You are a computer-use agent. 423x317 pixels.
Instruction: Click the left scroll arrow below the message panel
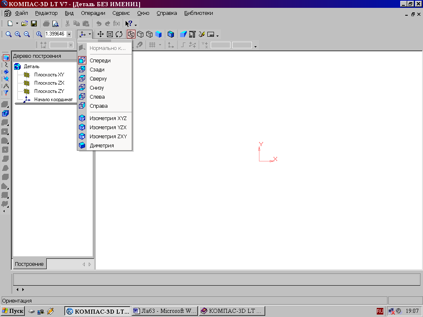coord(17,289)
